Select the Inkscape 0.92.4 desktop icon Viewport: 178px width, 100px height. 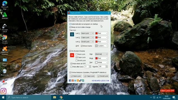(x=5, y=28)
